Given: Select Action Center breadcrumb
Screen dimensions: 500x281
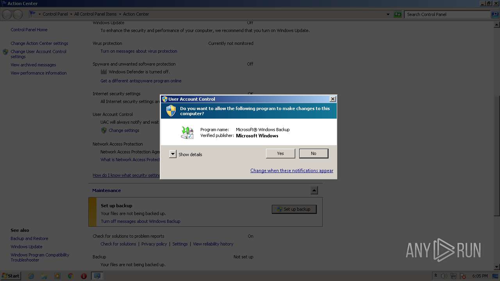Looking at the screenshot, I should click(136, 14).
